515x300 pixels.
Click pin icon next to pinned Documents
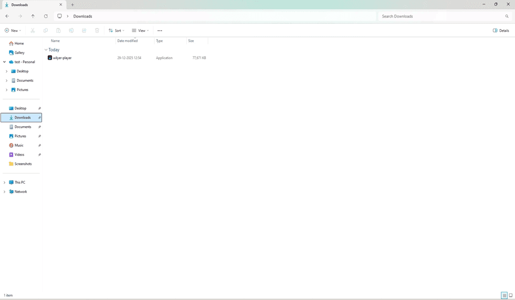pyautogui.click(x=40, y=127)
